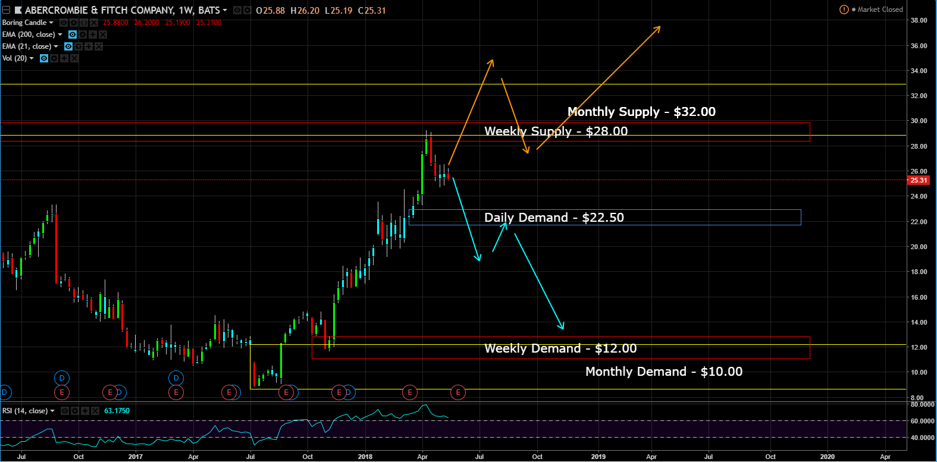The image size is (937, 462).
Task: Open the EMA (21, close) dropdown arrow
Action: [56, 46]
